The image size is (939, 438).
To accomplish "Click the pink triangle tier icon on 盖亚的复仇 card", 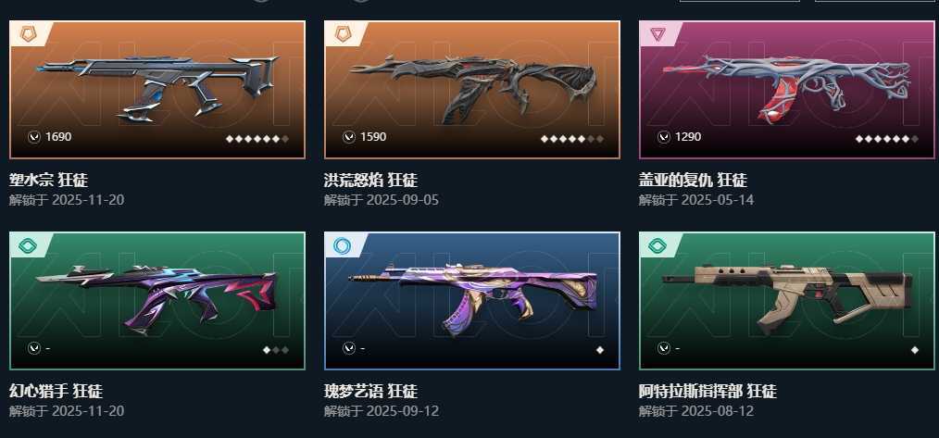I will [657, 33].
